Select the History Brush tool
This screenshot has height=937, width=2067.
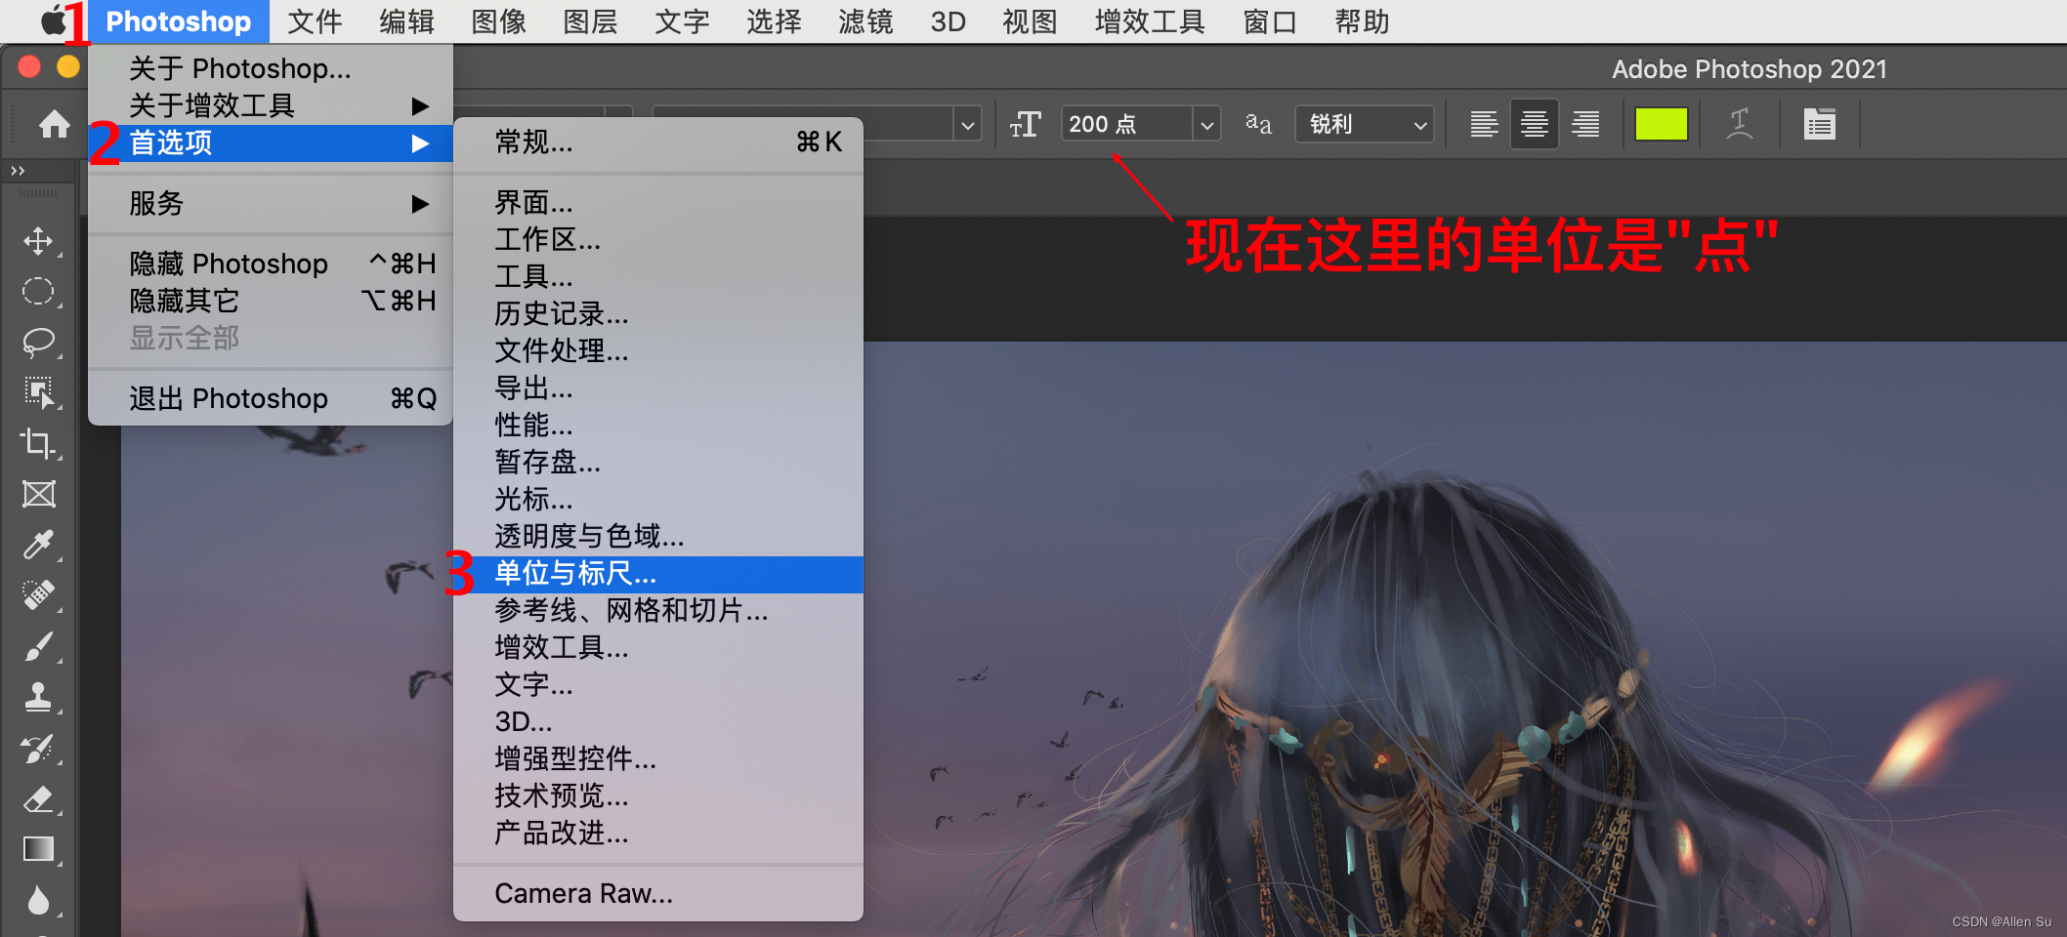(39, 749)
